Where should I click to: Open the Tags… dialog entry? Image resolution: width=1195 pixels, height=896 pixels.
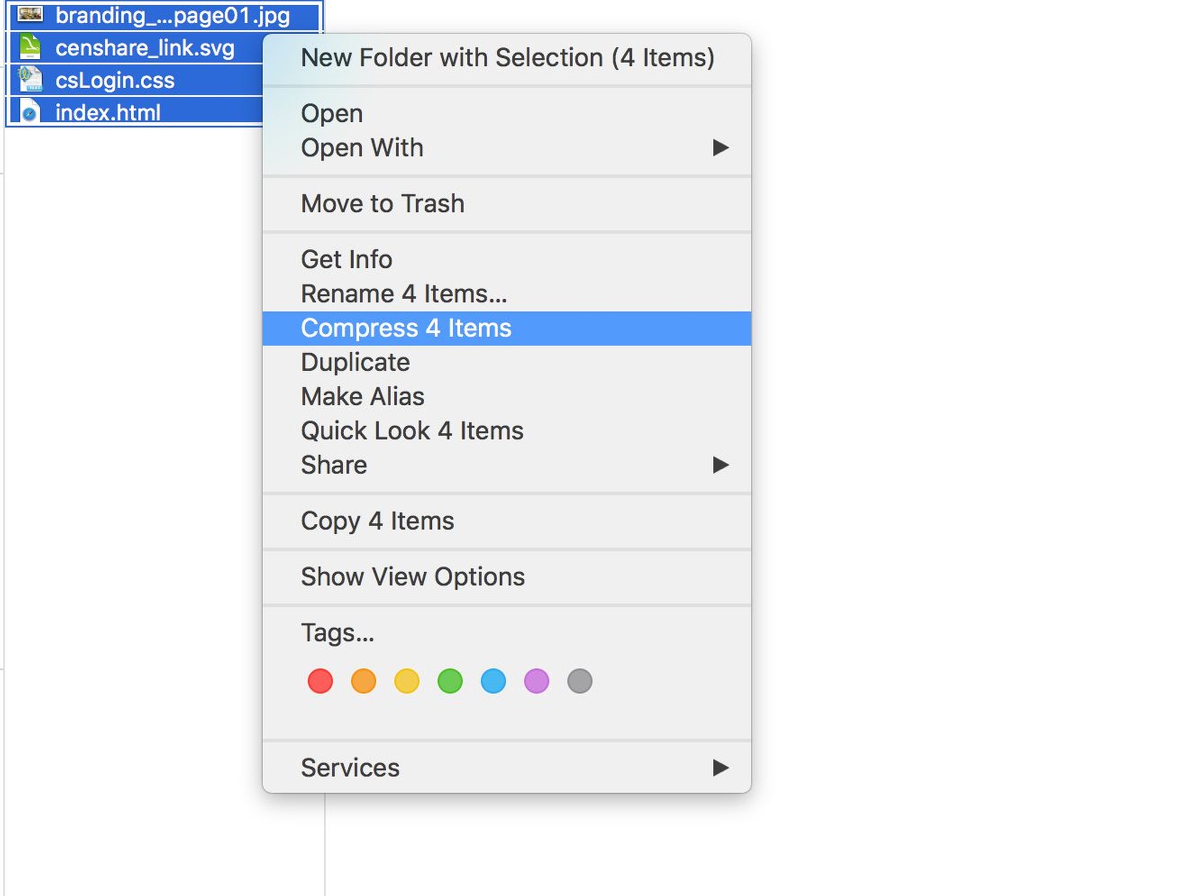coord(337,632)
